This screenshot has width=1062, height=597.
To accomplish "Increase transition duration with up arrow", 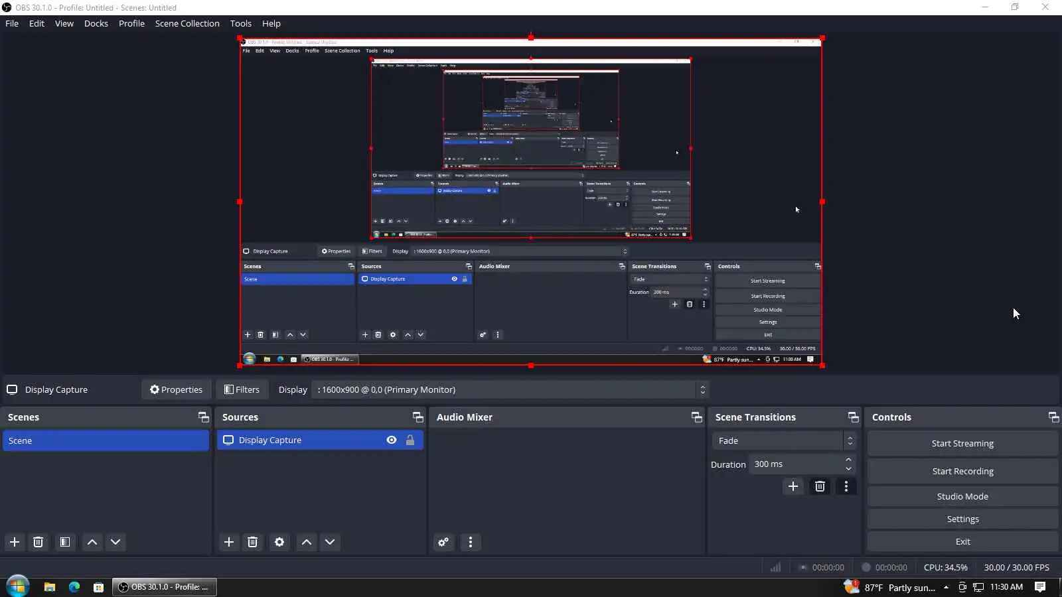I will [848, 460].
